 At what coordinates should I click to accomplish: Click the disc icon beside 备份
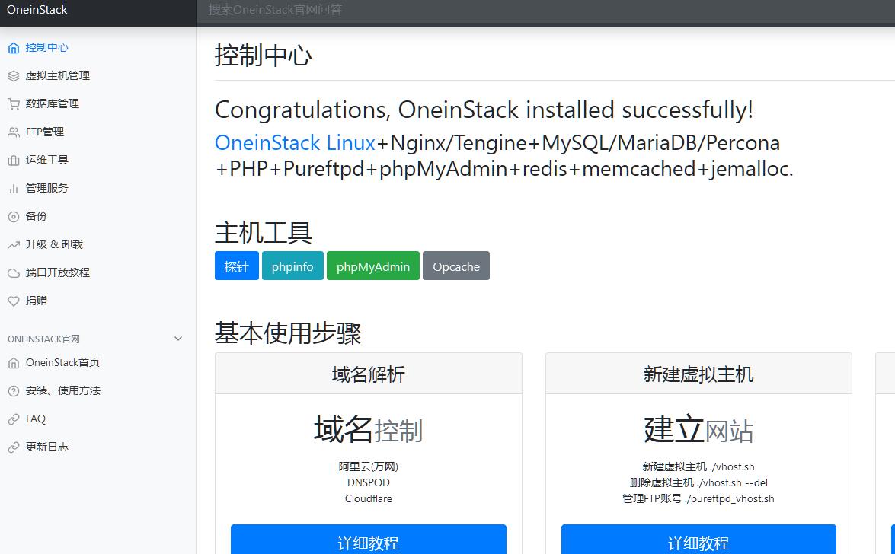[x=13, y=217]
